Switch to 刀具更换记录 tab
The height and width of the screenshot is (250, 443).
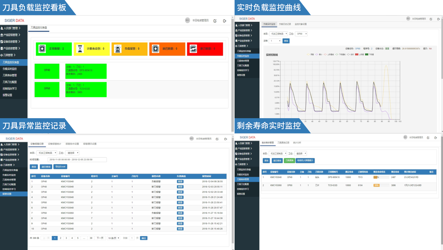click(283, 143)
